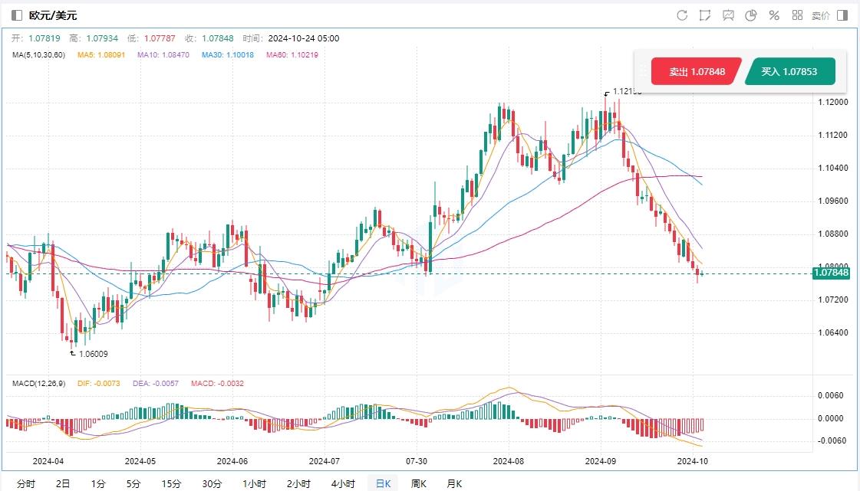Select the drawing tool icon
860x491 pixels.
tap(705, 15)
